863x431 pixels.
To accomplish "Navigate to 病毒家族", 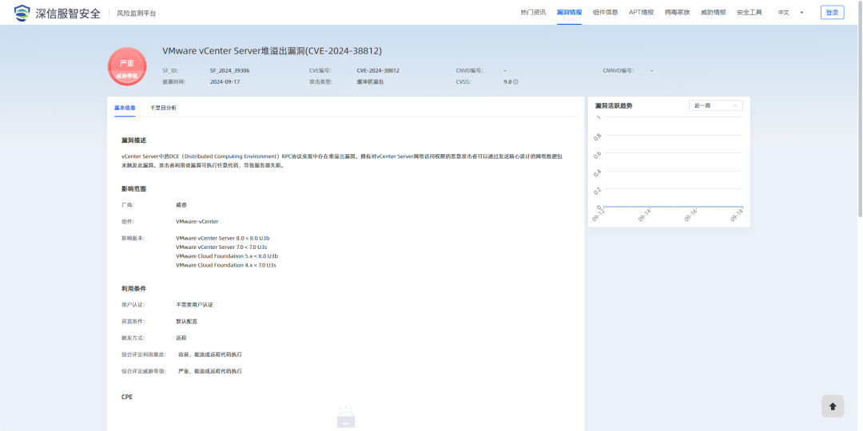I will pos(677,13).
